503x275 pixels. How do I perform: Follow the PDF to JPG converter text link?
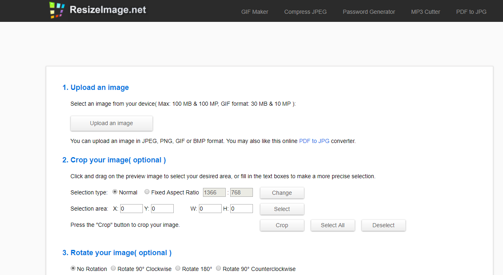[314, 141]
